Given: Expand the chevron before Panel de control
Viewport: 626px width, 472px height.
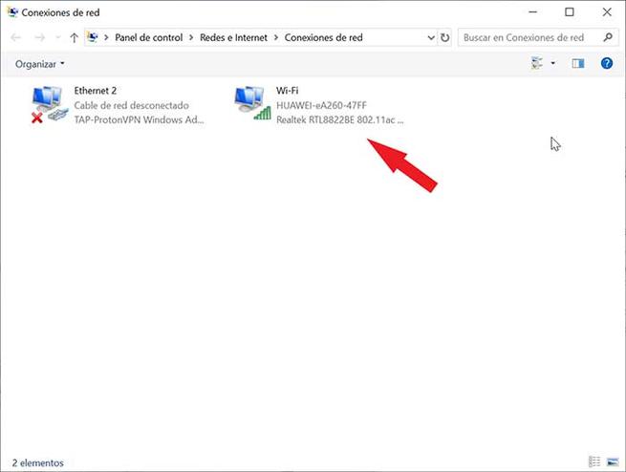Looking at the screenshot, I should [x=106, y=37].
